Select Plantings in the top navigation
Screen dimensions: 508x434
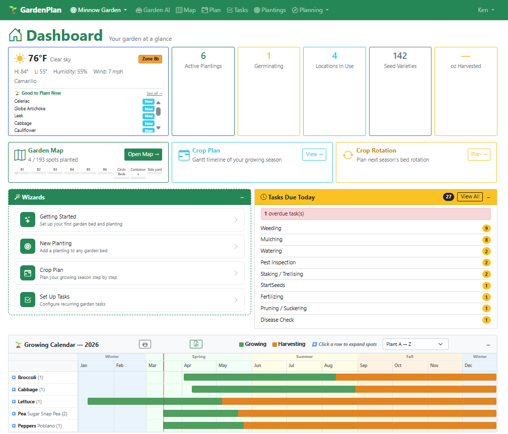270,10
